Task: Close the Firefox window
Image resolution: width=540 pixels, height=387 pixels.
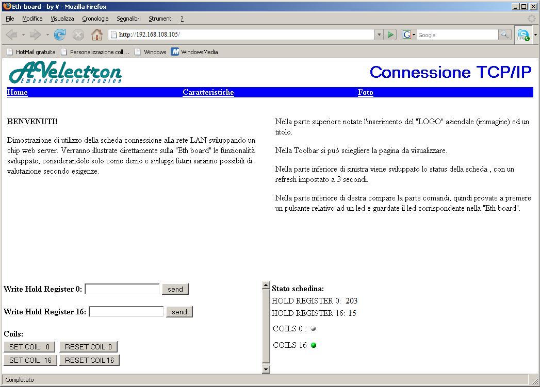Action: (533, 7)
